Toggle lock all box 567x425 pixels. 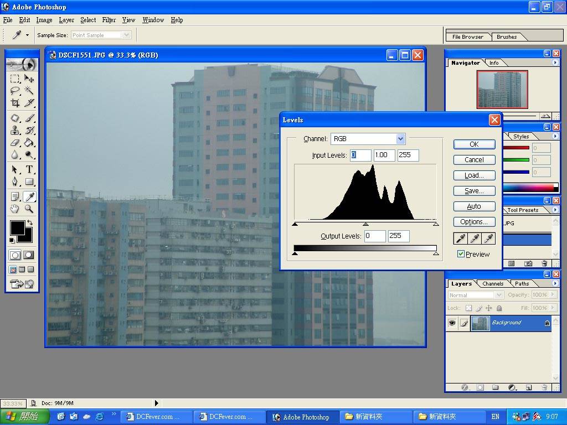point(499,308)
